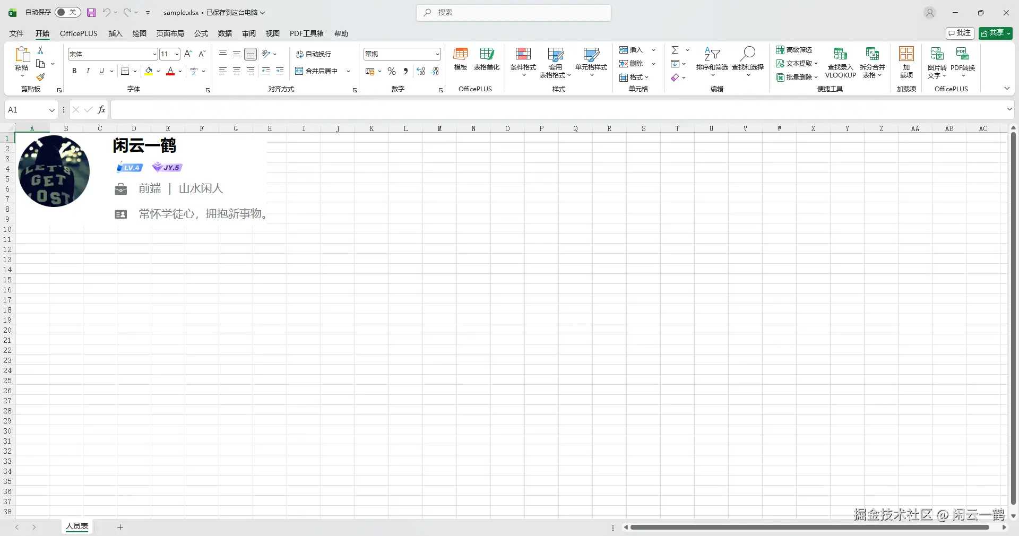Image resolution: width=1019 pixels, height=536 pixels.
Task: Click the AutoSum sigma icon
Action: 675,50
